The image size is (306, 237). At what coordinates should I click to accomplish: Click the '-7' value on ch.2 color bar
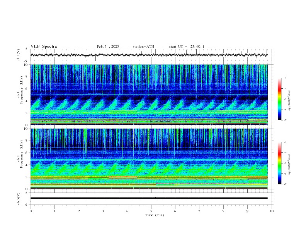click(285, 184)
